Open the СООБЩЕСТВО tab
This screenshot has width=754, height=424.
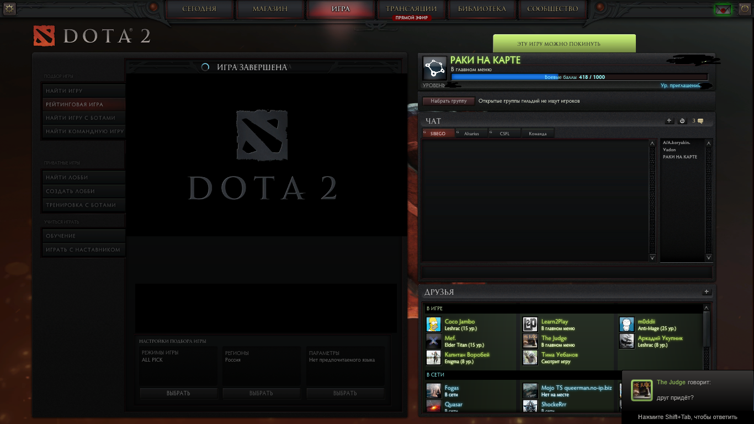coord(553,9)
